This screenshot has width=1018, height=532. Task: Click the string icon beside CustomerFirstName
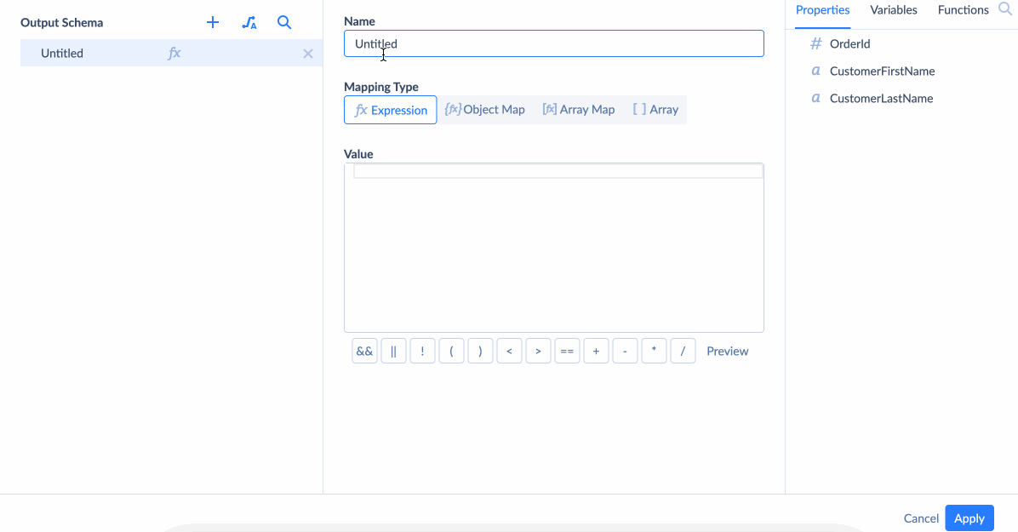pyautogui.click(x=816, y=72)
